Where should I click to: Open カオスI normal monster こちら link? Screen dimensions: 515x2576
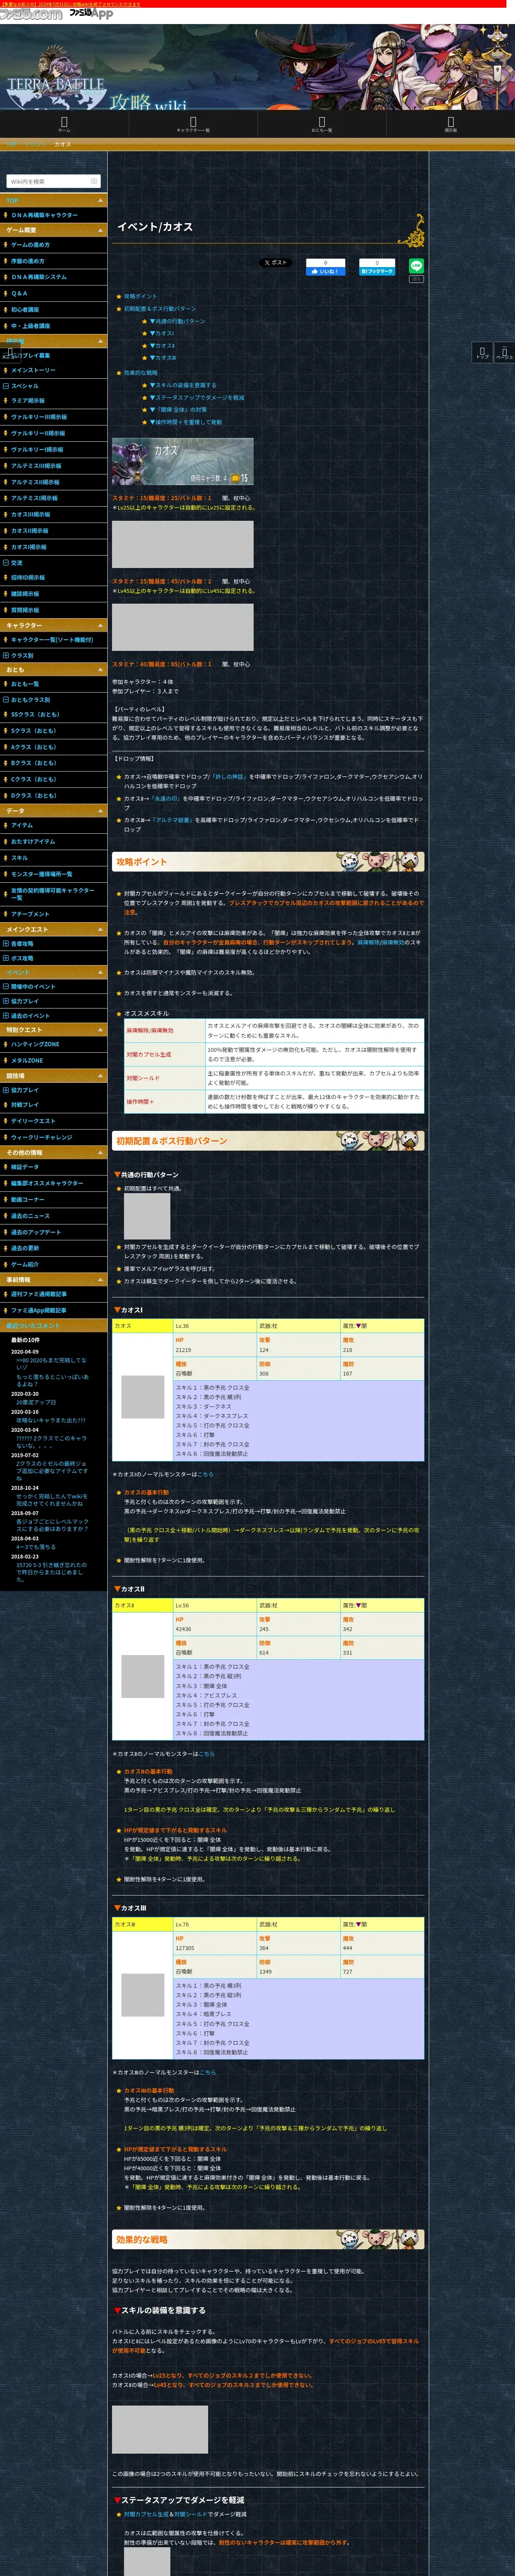pos(205,1474)
